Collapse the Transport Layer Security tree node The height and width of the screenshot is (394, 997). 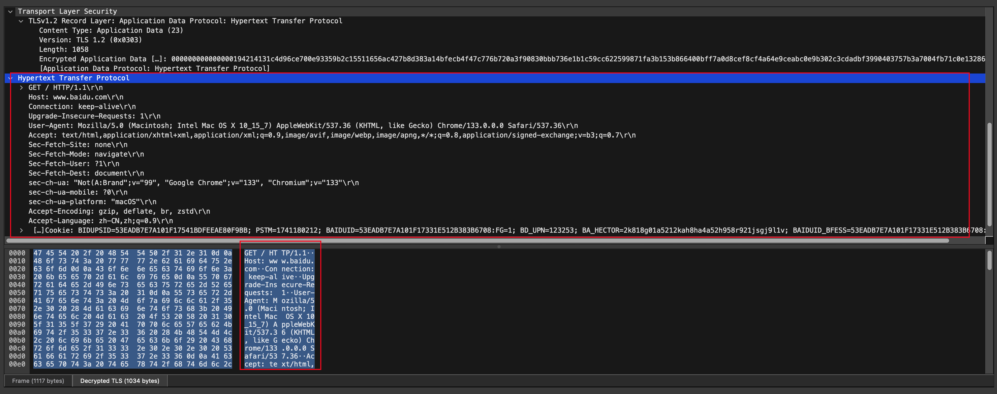[11, 12]
